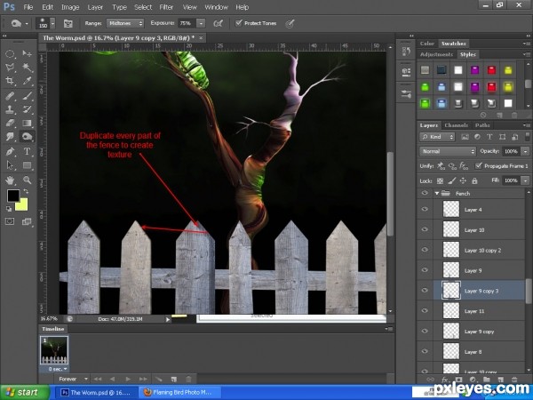533x400 pixels.
Task: Switch to the Channels tab
Action: tap(457, 125)
